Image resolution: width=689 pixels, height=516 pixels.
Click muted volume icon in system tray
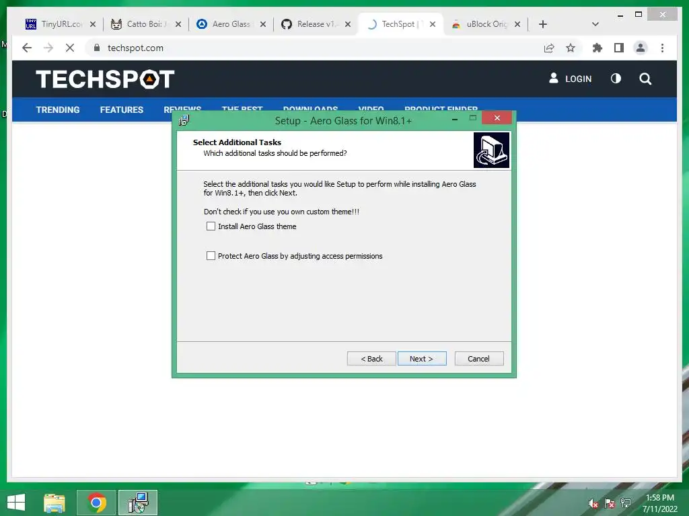pyautogui.click(x=593, y=504)
